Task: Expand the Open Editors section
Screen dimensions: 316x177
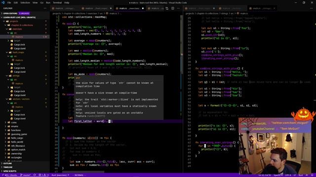Action: 25,13
